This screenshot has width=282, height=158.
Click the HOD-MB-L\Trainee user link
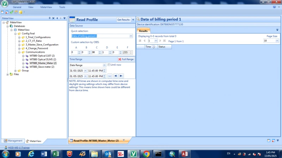click(19, 147)
